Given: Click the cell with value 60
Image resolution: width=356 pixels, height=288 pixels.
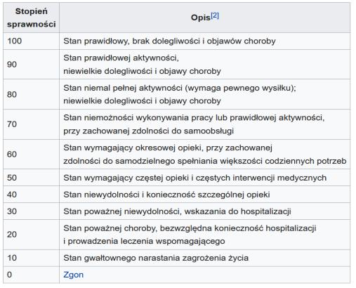Looking at the screenshot, I should [32, 154].
